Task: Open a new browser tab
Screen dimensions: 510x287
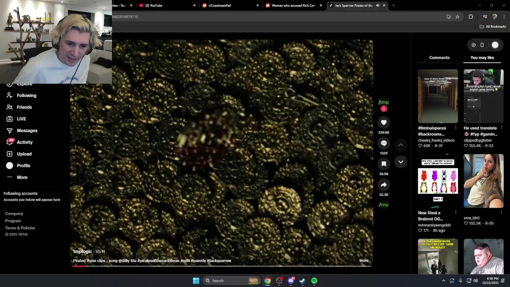Action: [394, 6]
